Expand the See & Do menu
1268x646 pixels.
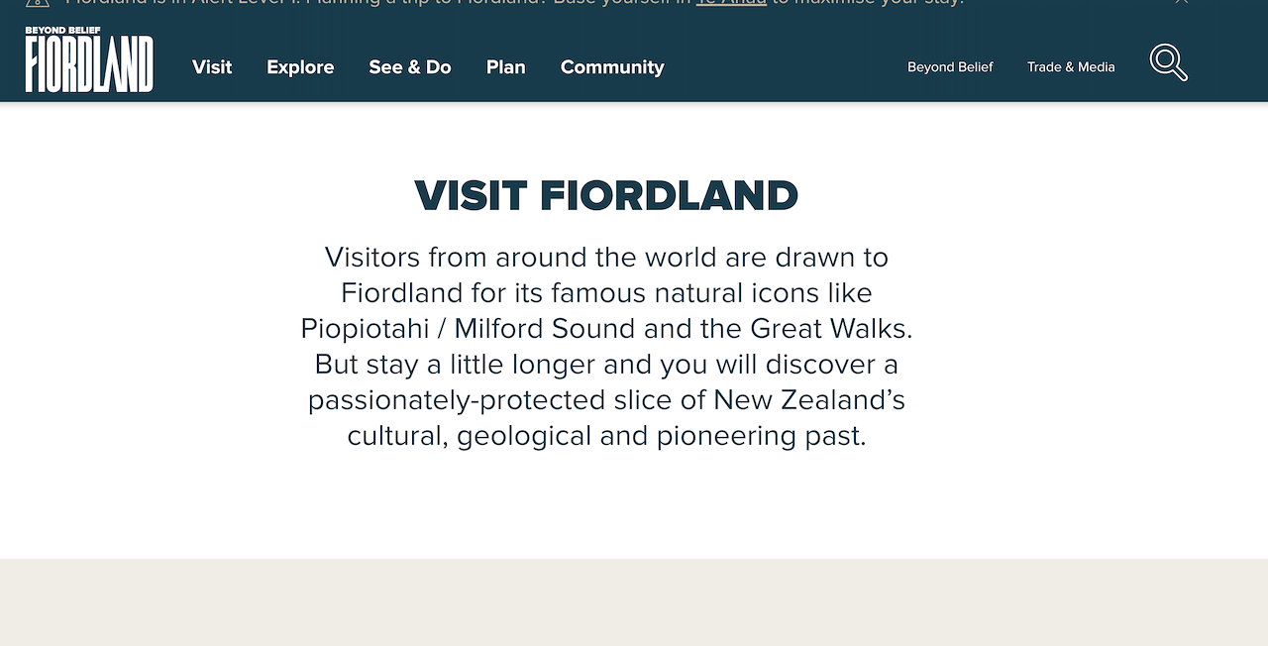point(410,67)
